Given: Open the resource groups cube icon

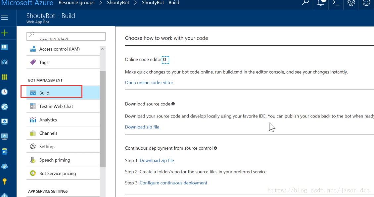Looking at the screenshot, I should click(5, 62).
